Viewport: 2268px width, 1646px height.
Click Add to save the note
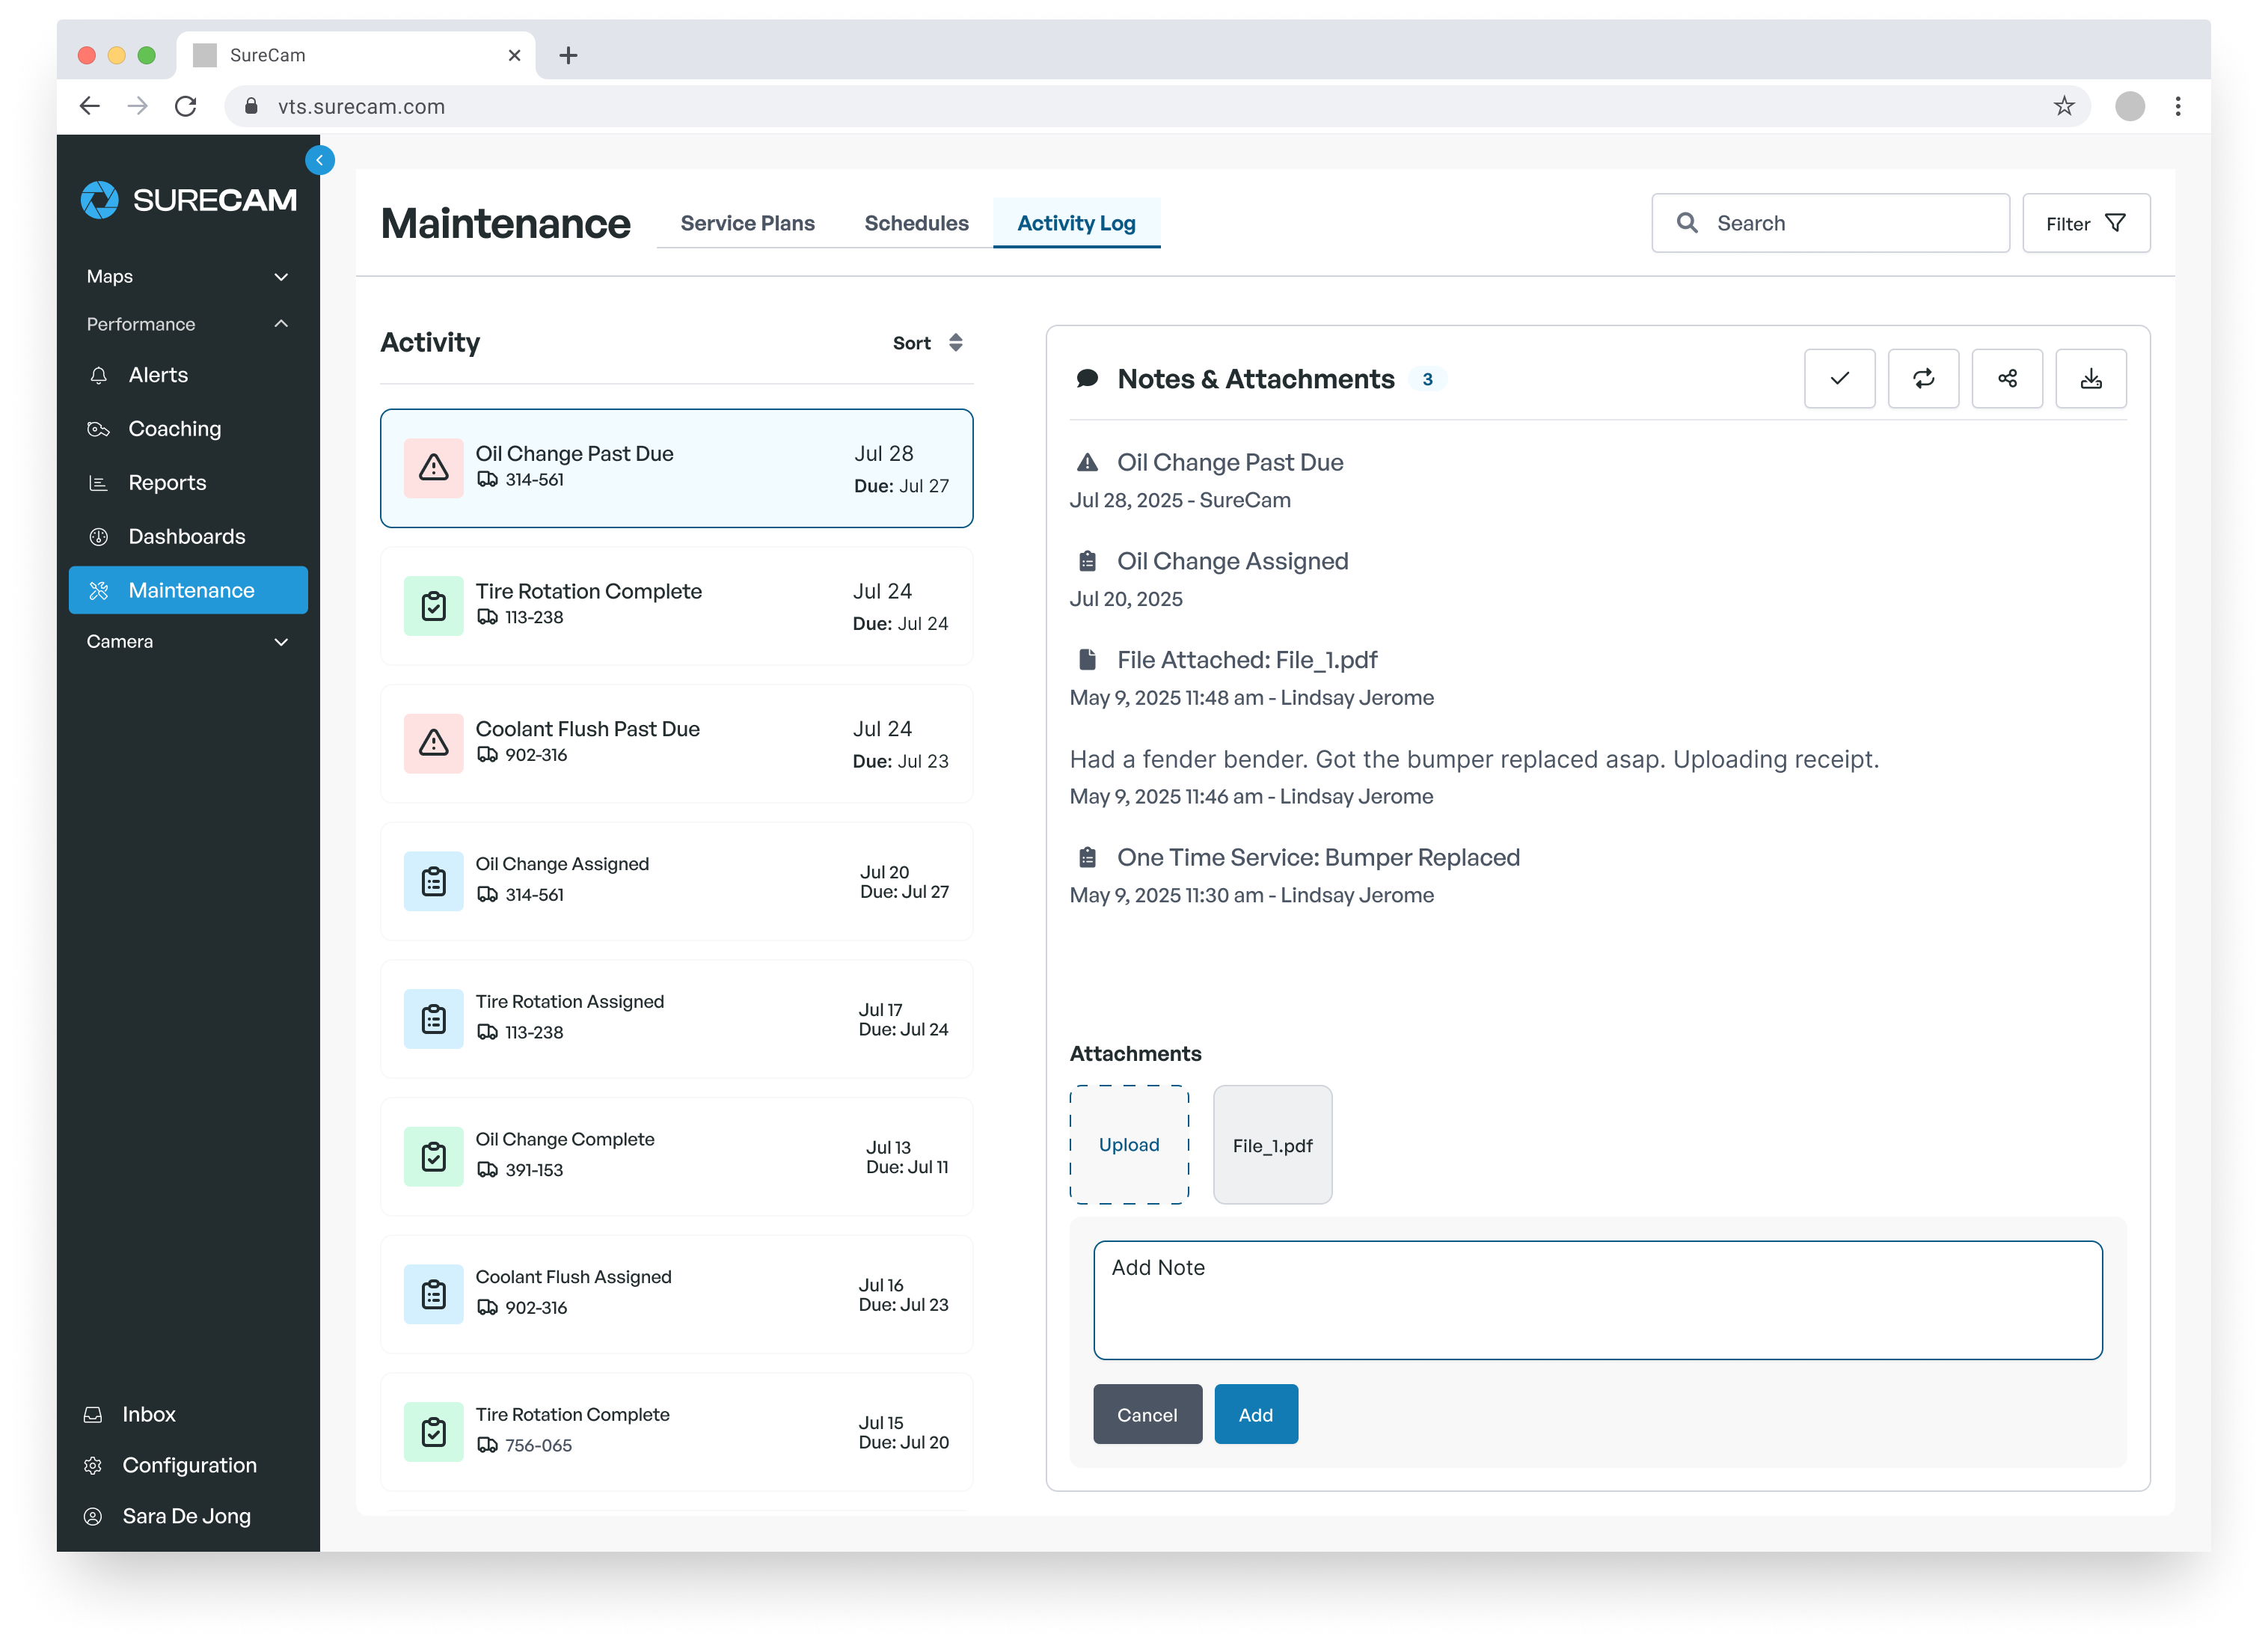[x=1256, y=1414]
